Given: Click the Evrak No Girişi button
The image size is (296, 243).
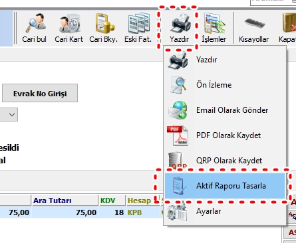Looking at the screenshot, I should 40,93.
